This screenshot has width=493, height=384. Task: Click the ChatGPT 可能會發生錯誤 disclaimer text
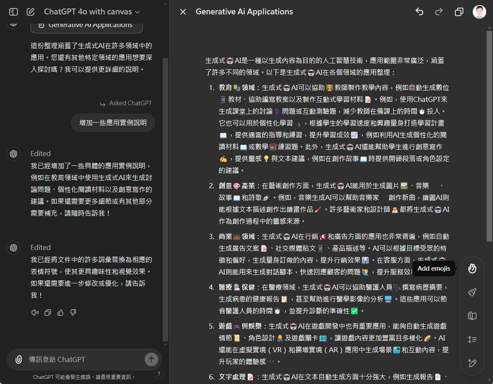(x=84, y=377)
